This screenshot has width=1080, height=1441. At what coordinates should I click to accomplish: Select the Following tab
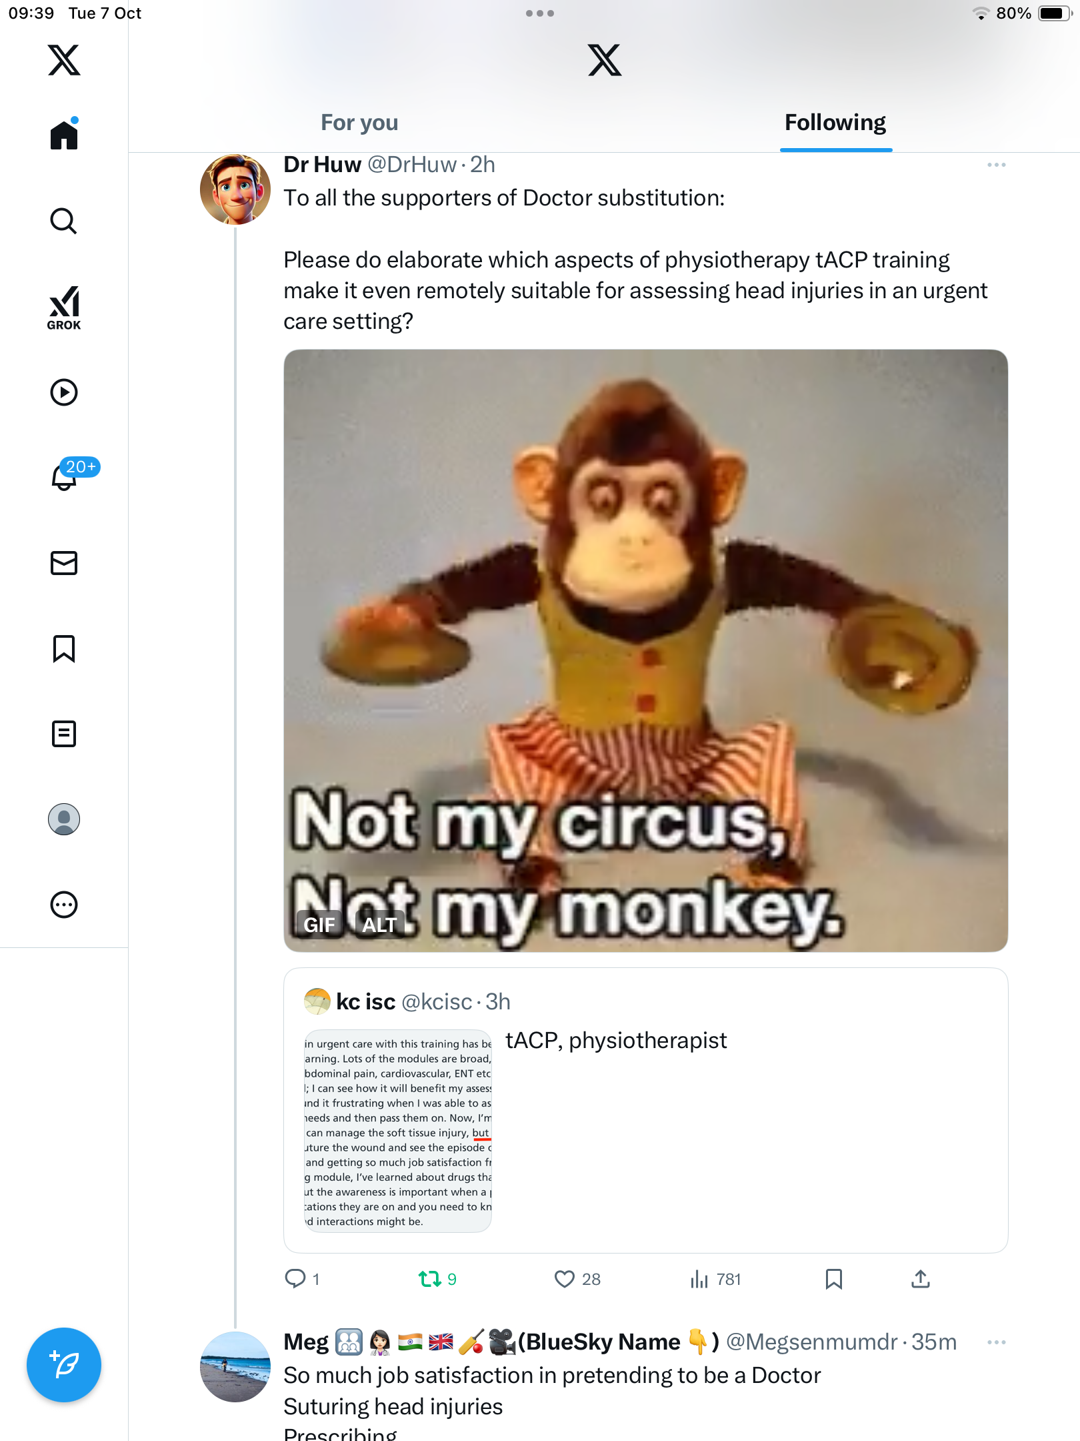click(x=835, y=123)
